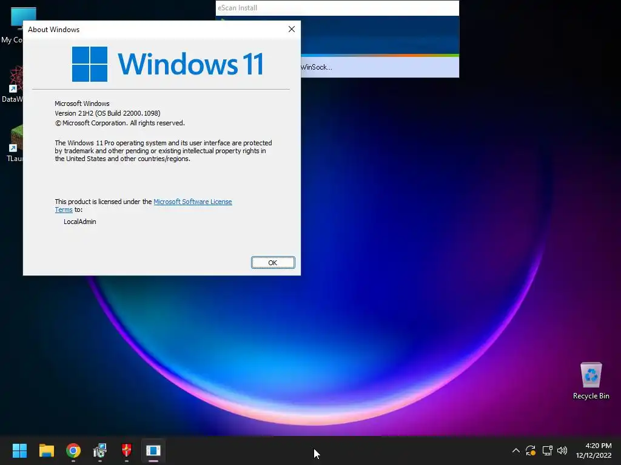621x465 pixels.
Task: Open the Windows Start menu
Action: click(19, 450)
